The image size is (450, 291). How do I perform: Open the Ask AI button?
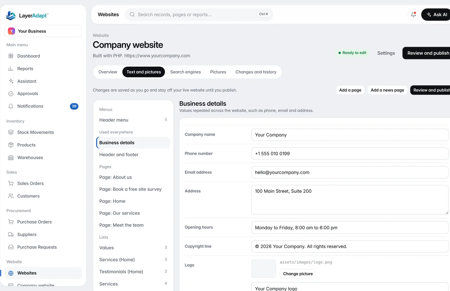pos(436,14)
